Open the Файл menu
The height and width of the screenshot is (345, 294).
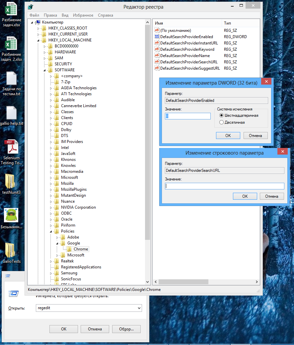click(34, 15)
